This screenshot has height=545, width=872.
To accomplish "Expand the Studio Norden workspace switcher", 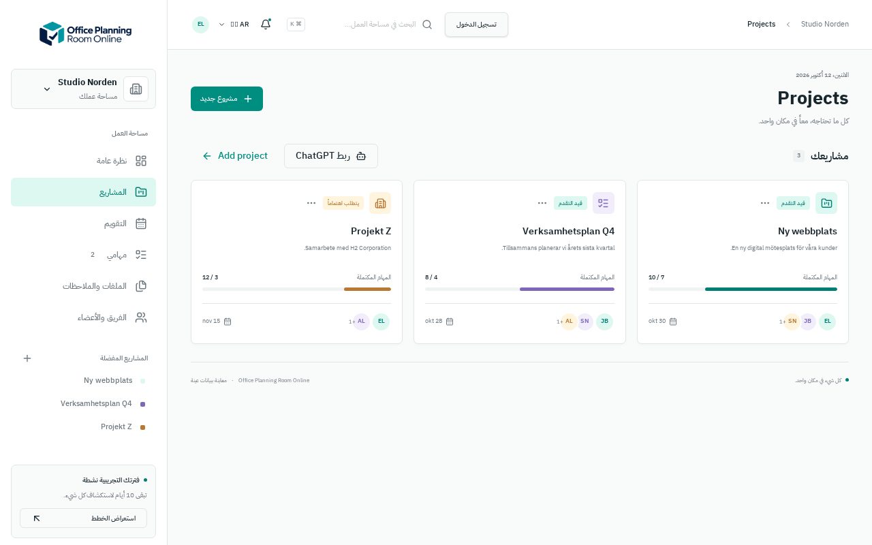I will 83,89.
